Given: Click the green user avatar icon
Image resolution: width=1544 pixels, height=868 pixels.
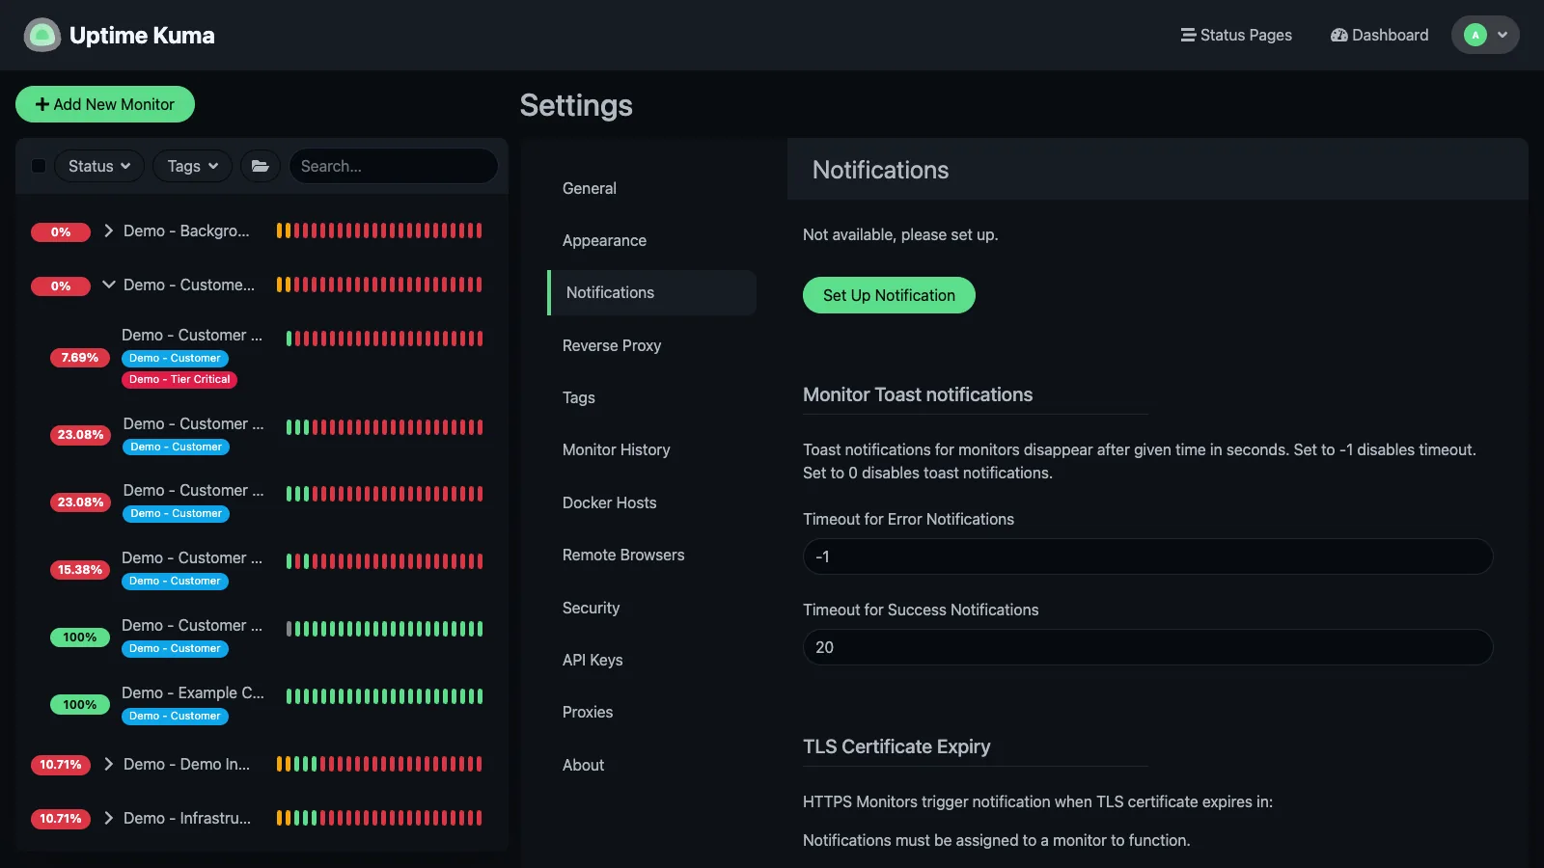Looking at the screenshot, I should tap(1475, 35).
